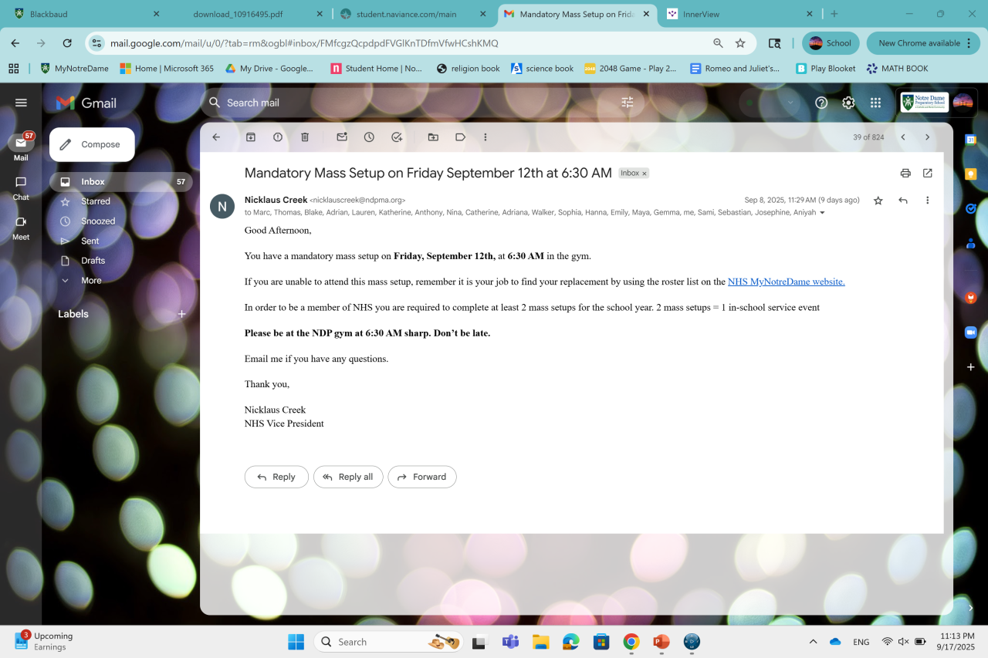Screen dimensions: 988x658
Task: Open the Notre Dame account logo
Action: (x=925, y=103)
